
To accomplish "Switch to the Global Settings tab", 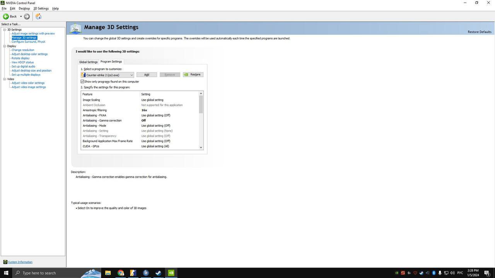I will (x=88, y=62).
